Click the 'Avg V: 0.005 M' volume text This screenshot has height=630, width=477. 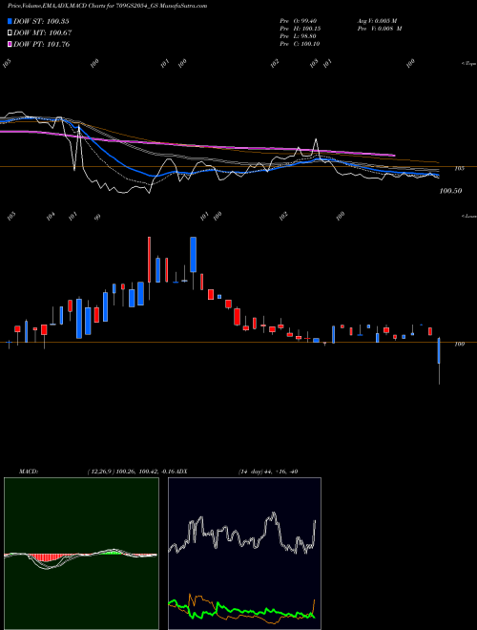coord(377,20)
